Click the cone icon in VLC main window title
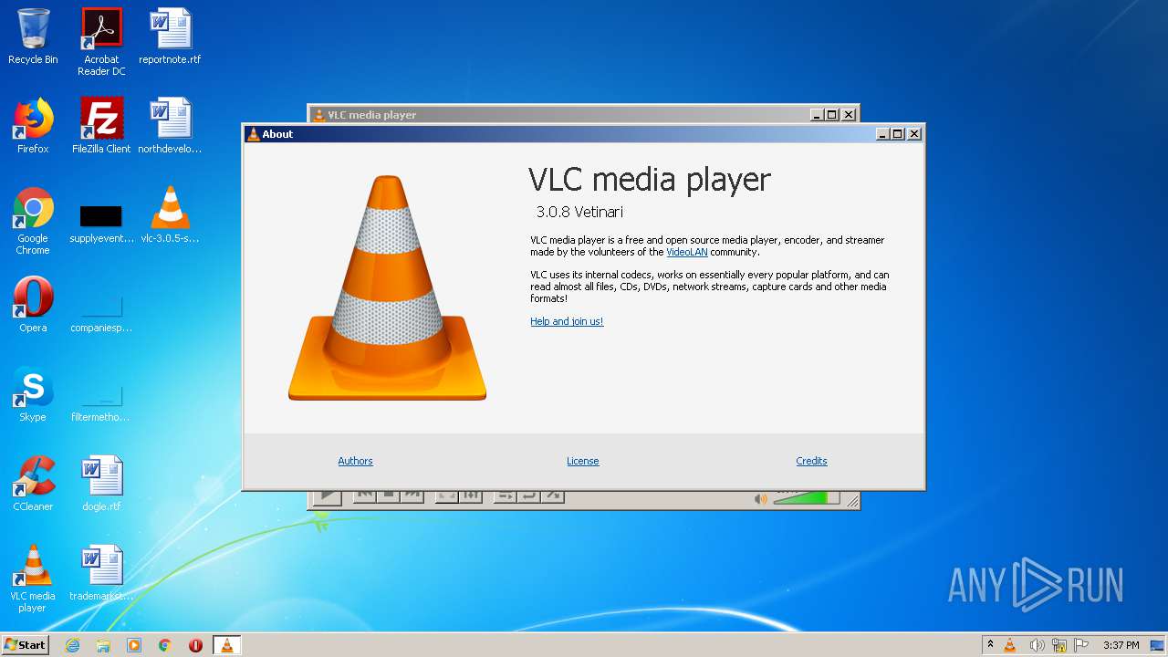Image resolution: width=1168 pixels, height=657 pixels. [x=318, y=115]
